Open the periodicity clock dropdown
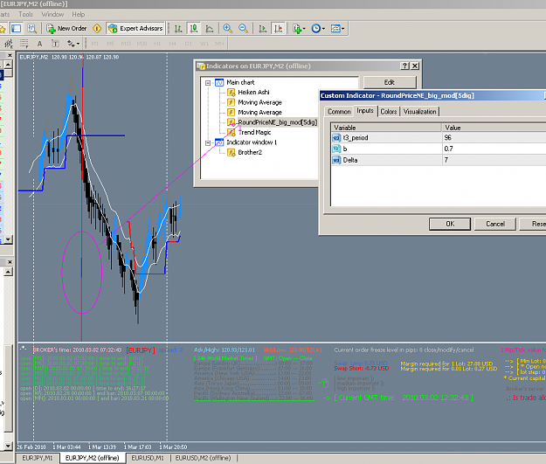Image resolution: width=546 pixels, height=464 pixels. [318, 29]
